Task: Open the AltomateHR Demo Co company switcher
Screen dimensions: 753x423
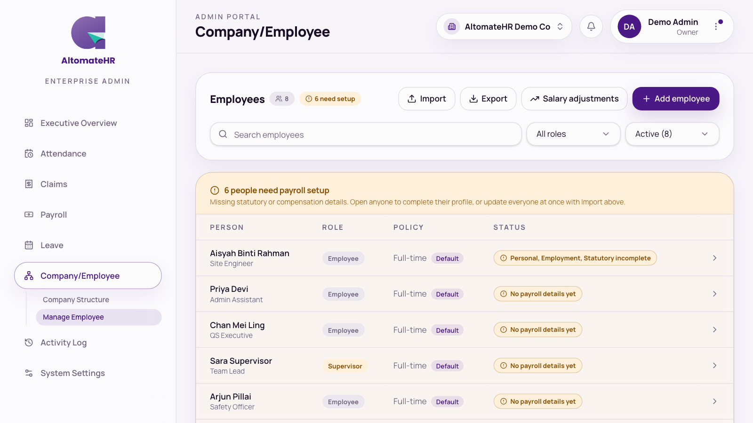Action: pyautogui.click(x=504, y=26)
